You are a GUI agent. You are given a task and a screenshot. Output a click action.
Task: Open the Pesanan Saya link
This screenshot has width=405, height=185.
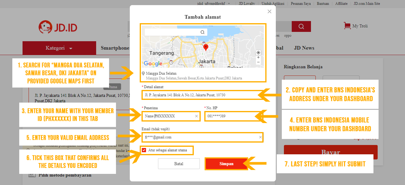tap(301, 4)
